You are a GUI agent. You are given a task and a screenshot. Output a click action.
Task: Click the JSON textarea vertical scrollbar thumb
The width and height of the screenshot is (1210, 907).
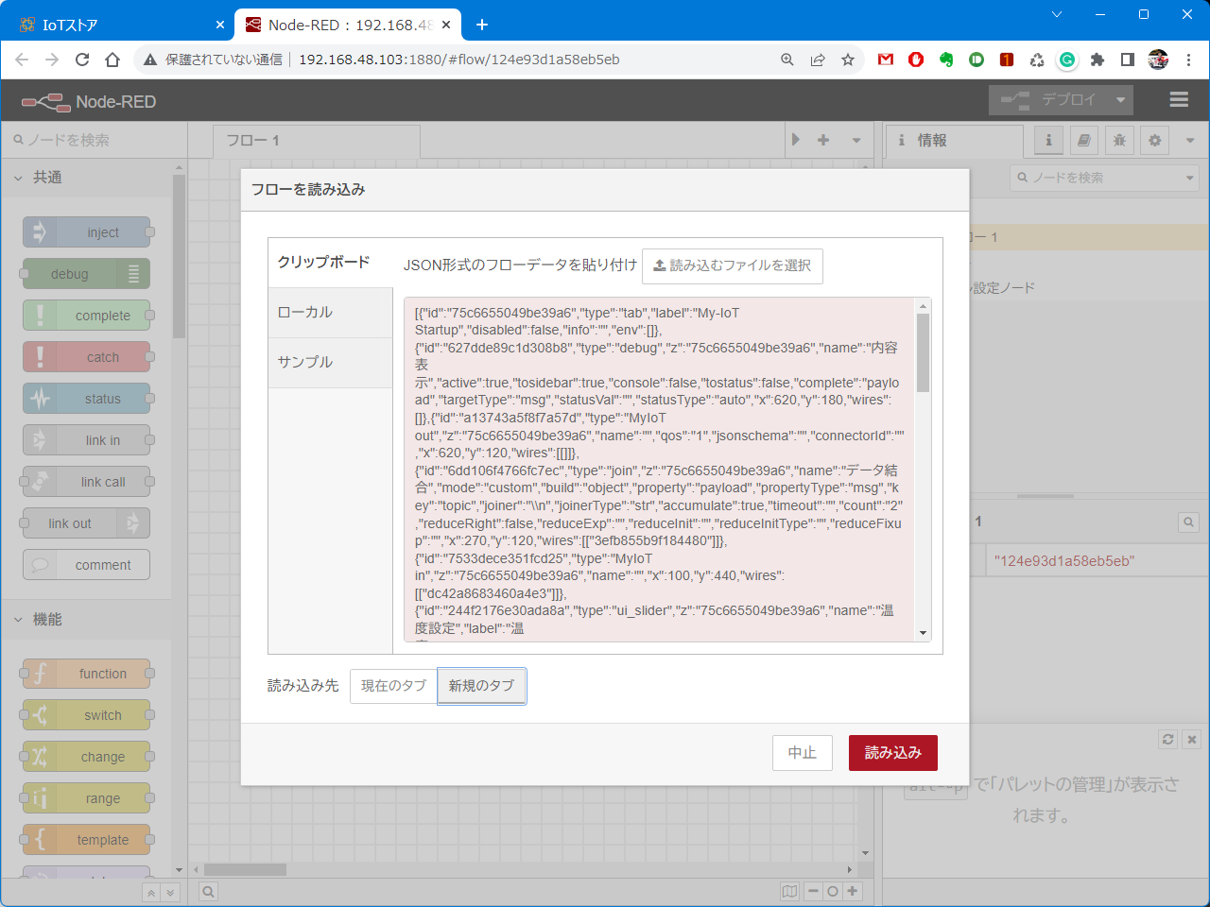924,352
